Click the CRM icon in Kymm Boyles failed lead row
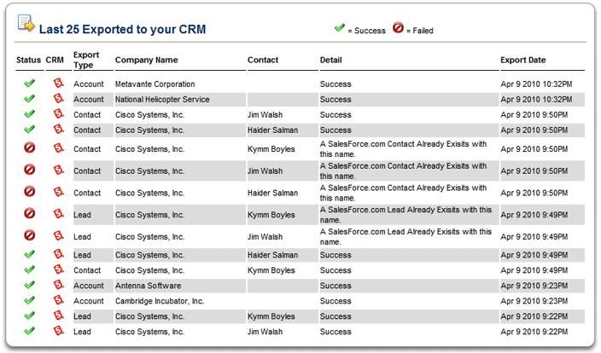 (x=58, y=213)
